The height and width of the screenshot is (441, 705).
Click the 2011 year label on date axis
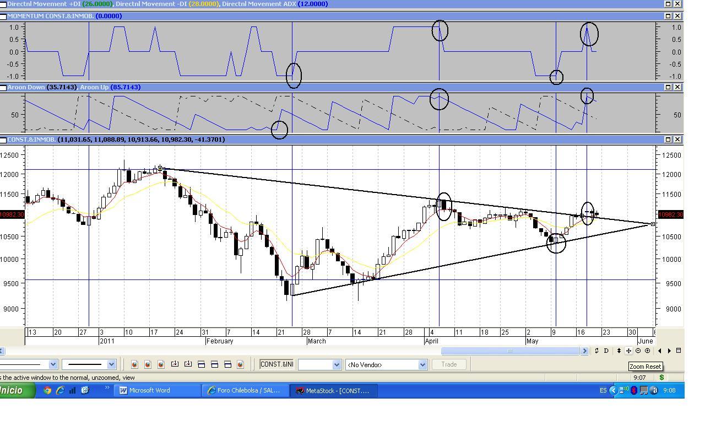(107, 341)
